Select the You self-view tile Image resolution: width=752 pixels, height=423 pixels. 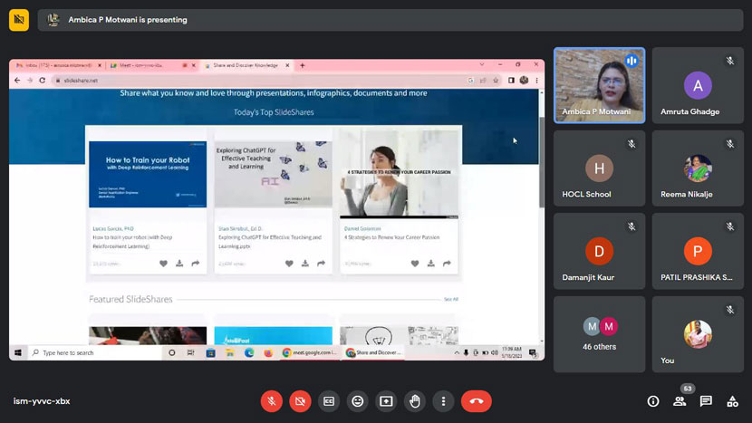pos(698,334)
